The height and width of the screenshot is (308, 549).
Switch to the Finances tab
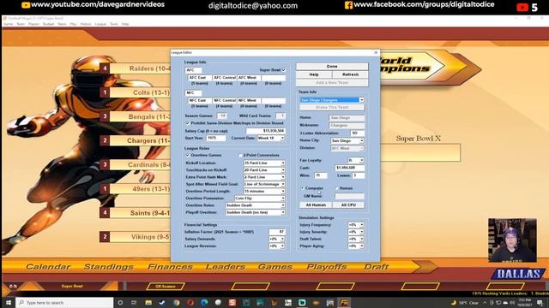coord(170,267)
